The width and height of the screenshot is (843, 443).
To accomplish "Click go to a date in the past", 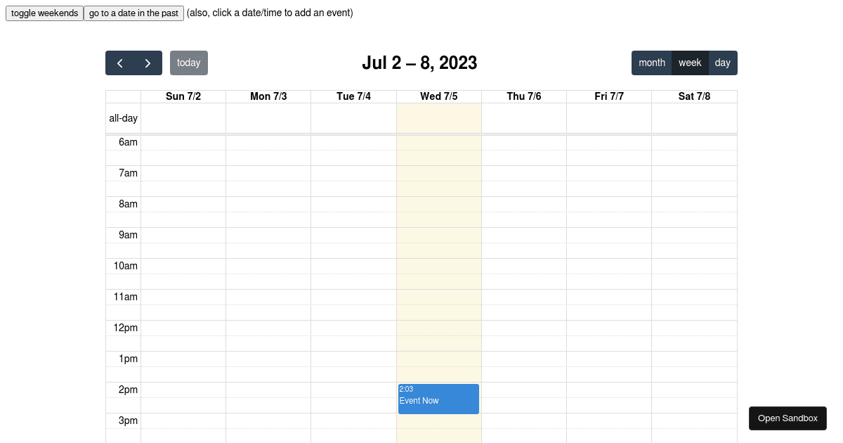I will [x=133, y=13].
